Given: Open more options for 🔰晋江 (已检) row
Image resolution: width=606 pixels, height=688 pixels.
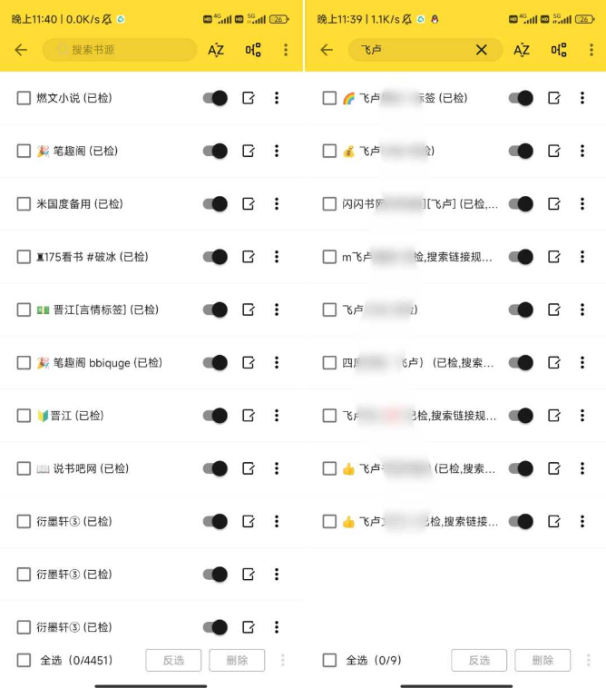Looking at the screenshot, I should point(277,416).
